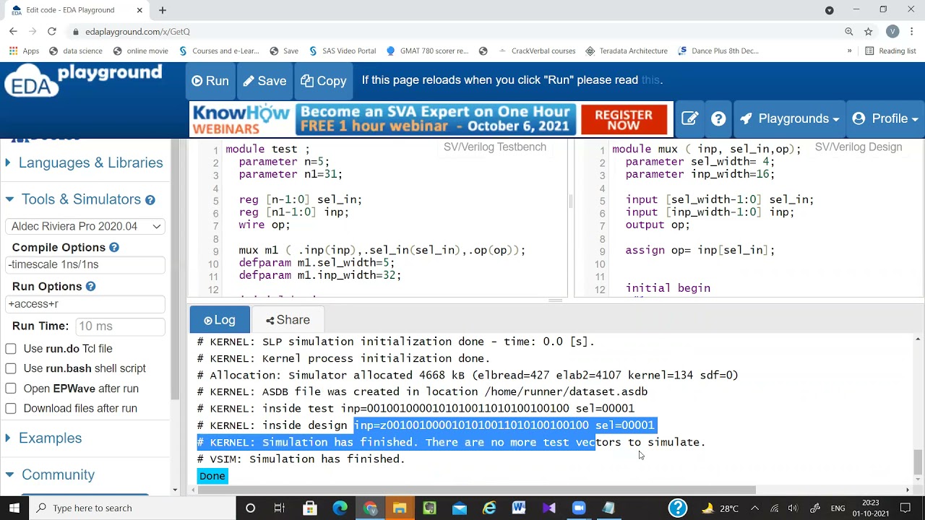Open Visual Studio from taskbar
The width and height of the screenshot is (925, 520).
(x=549, y=508)
